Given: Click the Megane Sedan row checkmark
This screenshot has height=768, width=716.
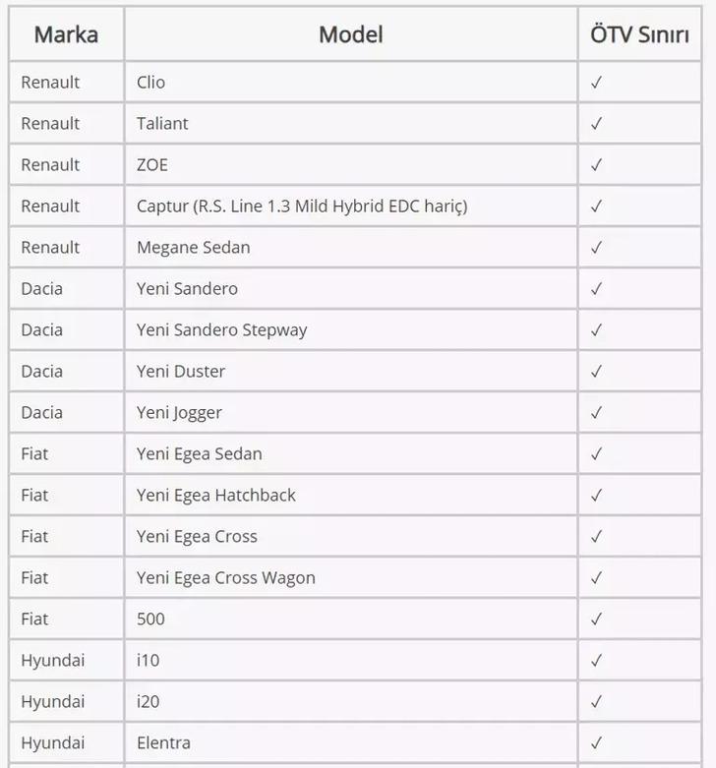Looking at the screenshot, I should [596, 248].
